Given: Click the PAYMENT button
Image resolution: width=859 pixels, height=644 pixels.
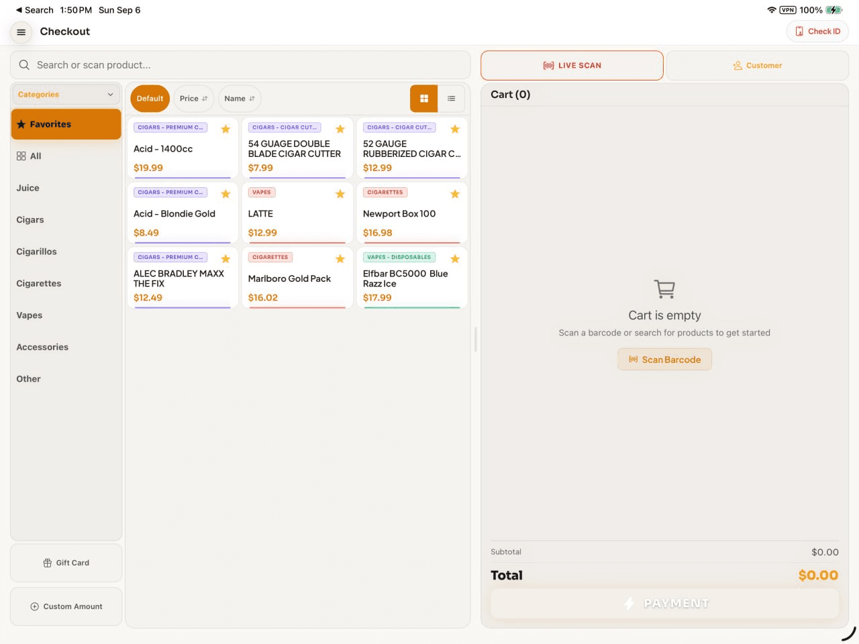Looking at the screenshot, I should tap(664, 604).
